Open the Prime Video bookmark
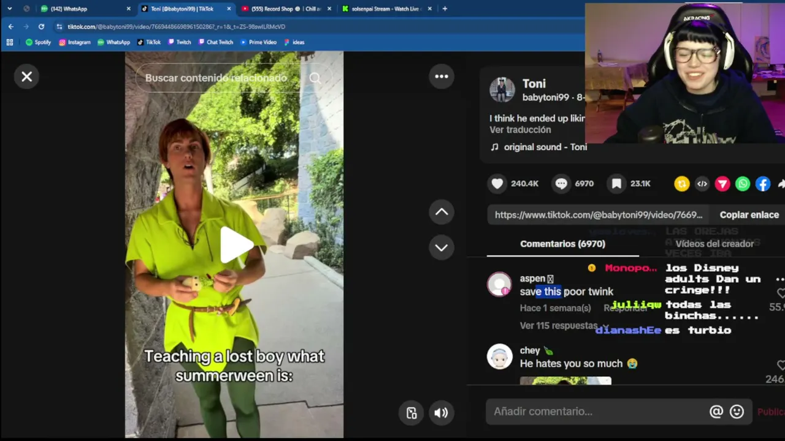This screenshot has height=441, width=785. (258, 42)
